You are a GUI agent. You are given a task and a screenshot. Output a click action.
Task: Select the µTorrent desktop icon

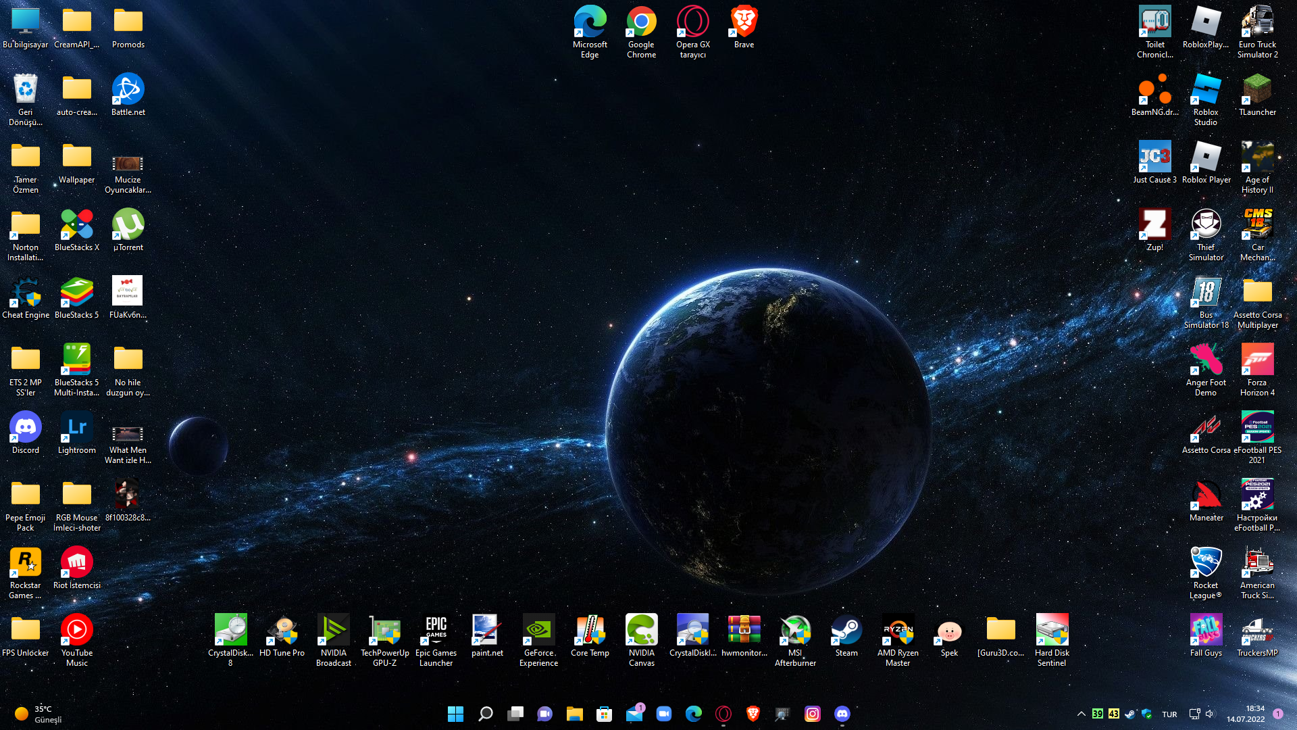pyautogui.click(x=128, y=230)
